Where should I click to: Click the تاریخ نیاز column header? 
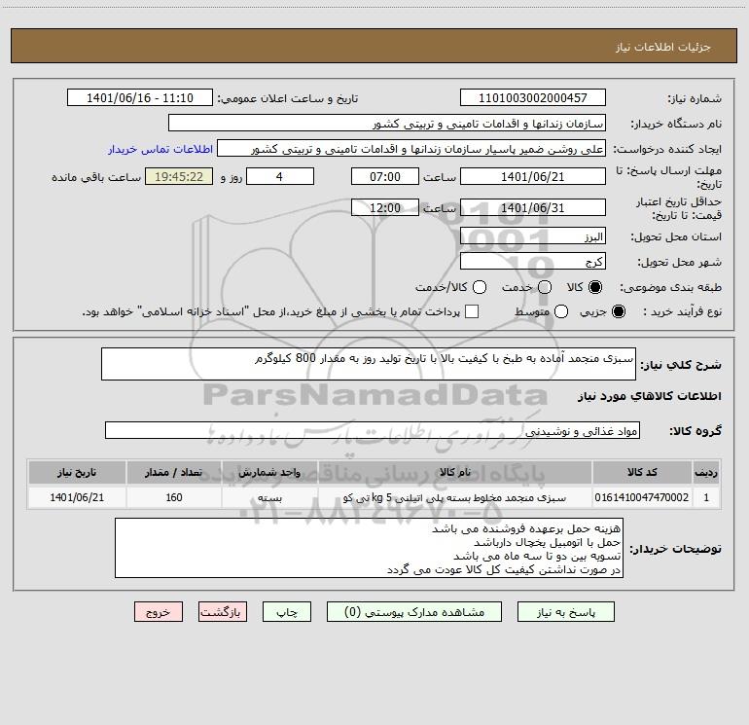click(x=77, y=472)
